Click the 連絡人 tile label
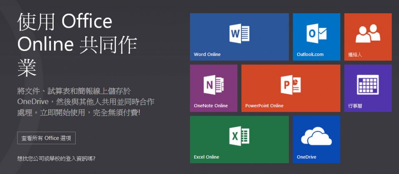The image size is (399, 174). (355, 55)
